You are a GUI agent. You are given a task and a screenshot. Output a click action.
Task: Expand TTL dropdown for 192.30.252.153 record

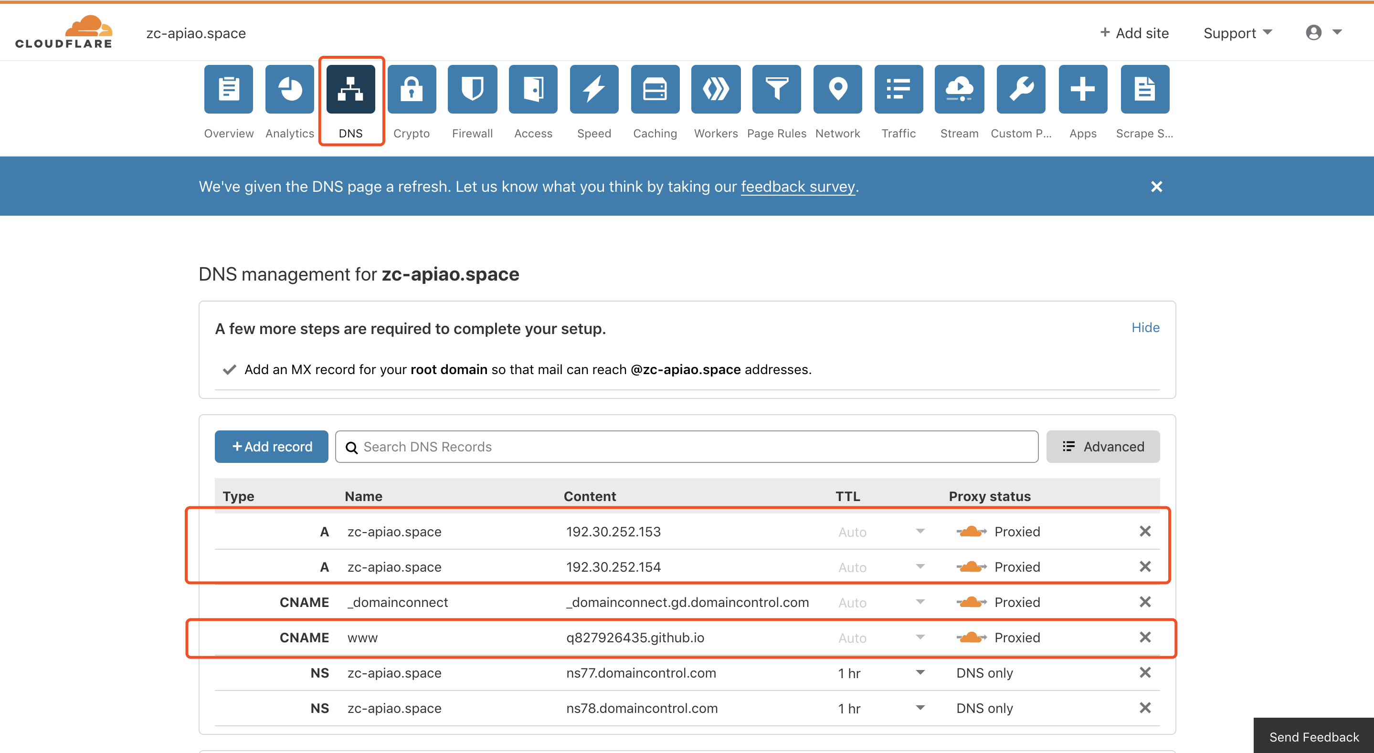(920, 531)
